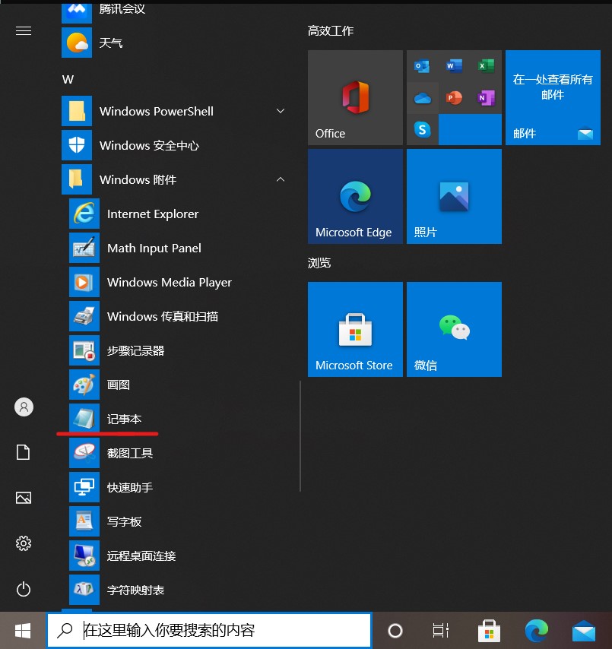Image resolution: width=612 pixels, height=649 pixels.
Task: Click the W letter index header
Action: click(68, 80)
